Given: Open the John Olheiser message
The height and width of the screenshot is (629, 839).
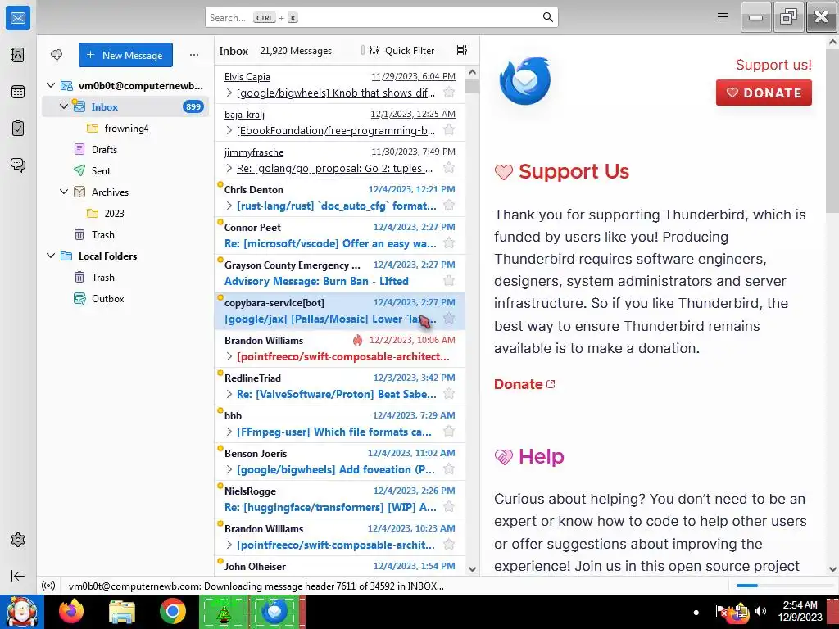Looking at the screenshot, I should coord(340,565).
